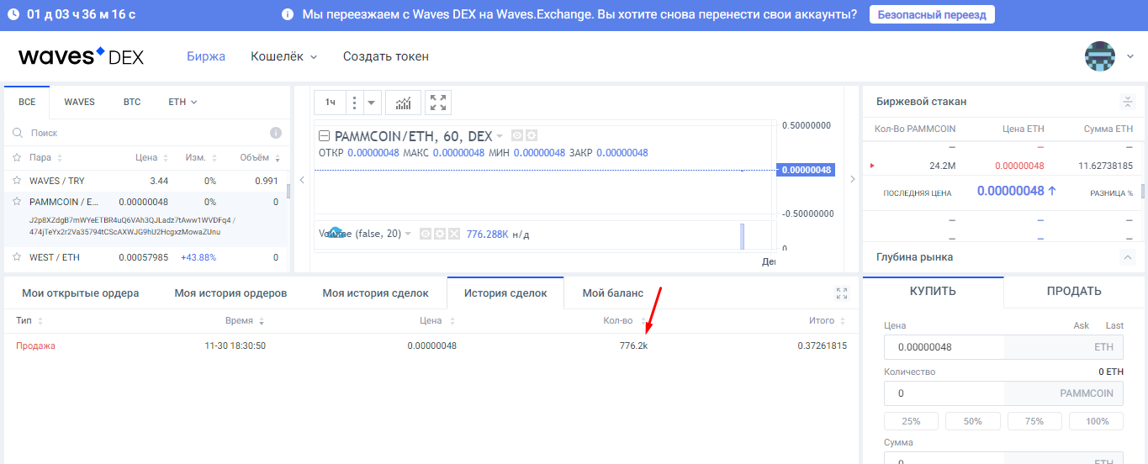This screenshot has width=1148, height=464.
Task: Click the star column header icon
Action: point(16,157)
